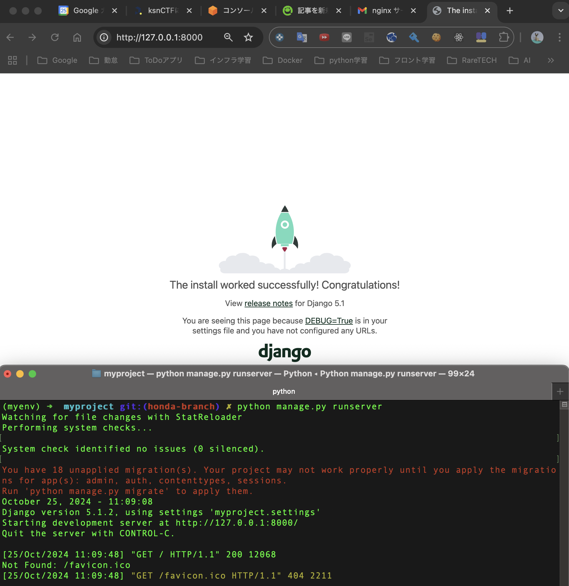This screenshot has height=586, width=569.
Task: Open the Docker bookmark folder
Action: click(x=283, y=60)
